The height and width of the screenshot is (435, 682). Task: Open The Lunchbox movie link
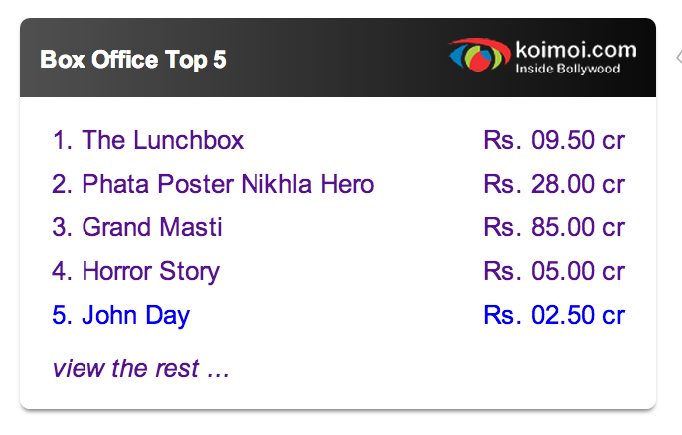point(163,140)
